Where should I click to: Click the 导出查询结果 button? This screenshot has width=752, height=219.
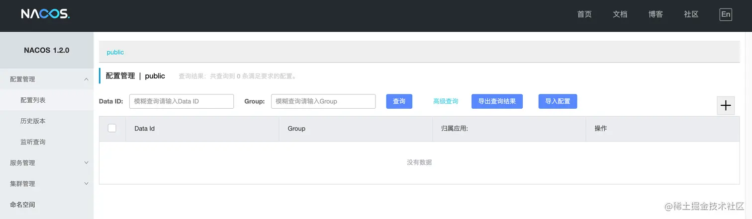pyautogui.click(x=497, y=101)
